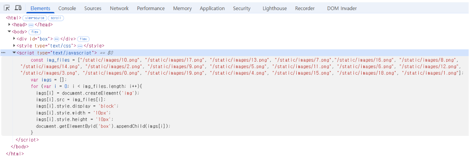
Task: Switch to the Console tab
Action: tap(67, 9)
